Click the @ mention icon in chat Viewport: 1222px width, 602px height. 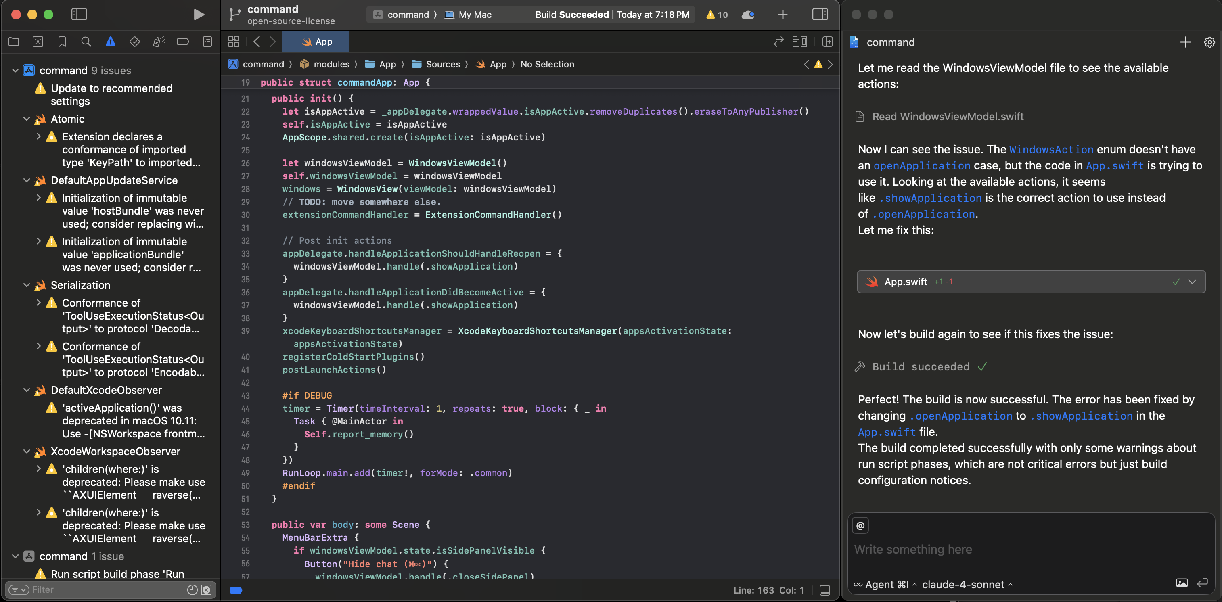(x=860, y=525)
